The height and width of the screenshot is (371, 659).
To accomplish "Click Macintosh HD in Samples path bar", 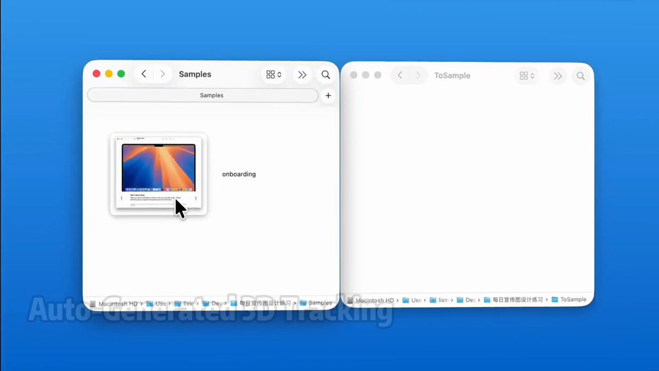I will pos(117,303).
